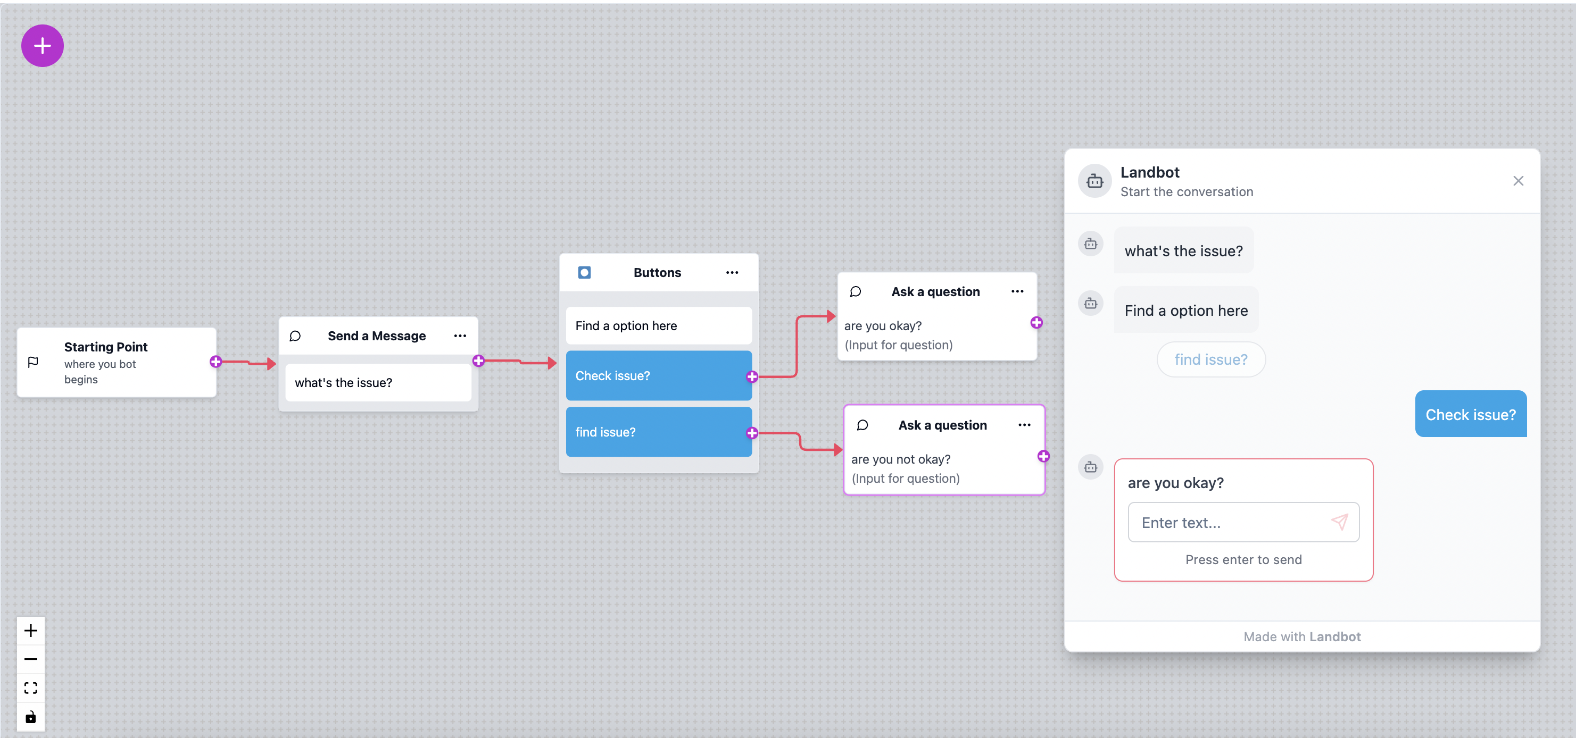
Task: Open 'are you okay?' block options menu
Action: tap(1017, 292)
